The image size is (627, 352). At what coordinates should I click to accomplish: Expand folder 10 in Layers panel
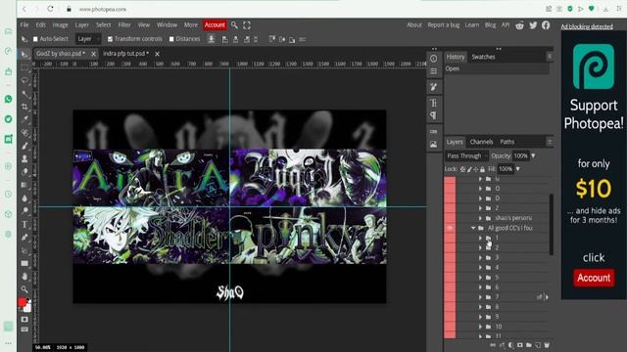click(x=480, y=327)
